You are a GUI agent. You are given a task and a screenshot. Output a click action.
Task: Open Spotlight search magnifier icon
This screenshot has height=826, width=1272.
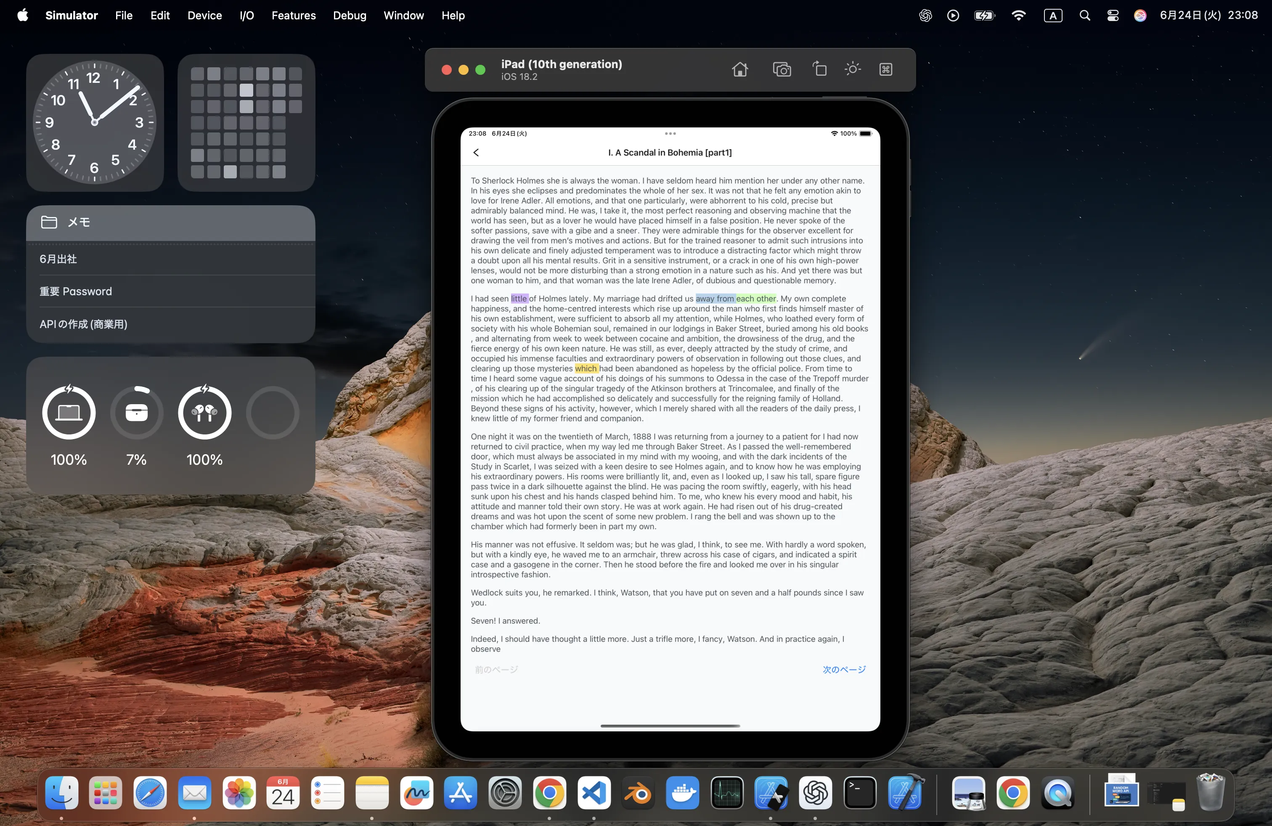tap(1084, 16)
